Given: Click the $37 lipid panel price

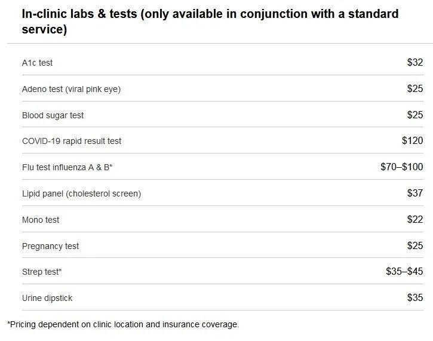Looking at the screenshot, I should point(414,193).
